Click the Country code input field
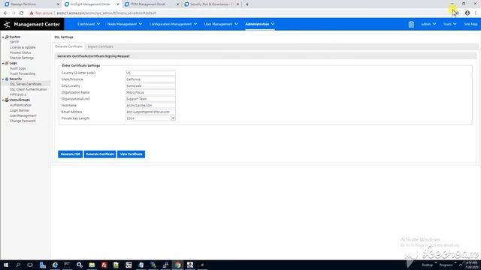The image size is (481, 270). (x=150, y=73)
